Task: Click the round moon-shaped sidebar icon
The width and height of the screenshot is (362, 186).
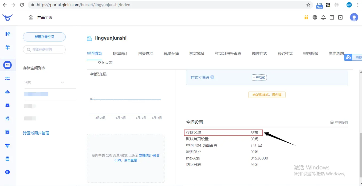Action: tap(7, 172)
